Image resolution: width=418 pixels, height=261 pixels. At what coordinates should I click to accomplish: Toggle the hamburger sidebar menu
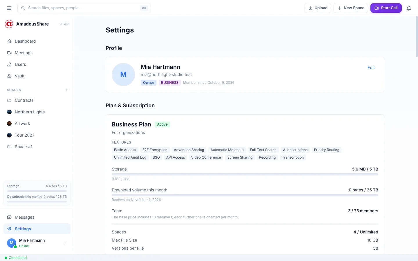(x=9, y=8)
